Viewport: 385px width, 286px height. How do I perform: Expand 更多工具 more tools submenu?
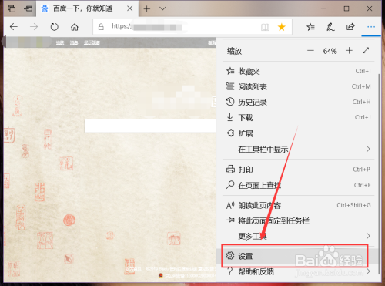coord(299,236)
